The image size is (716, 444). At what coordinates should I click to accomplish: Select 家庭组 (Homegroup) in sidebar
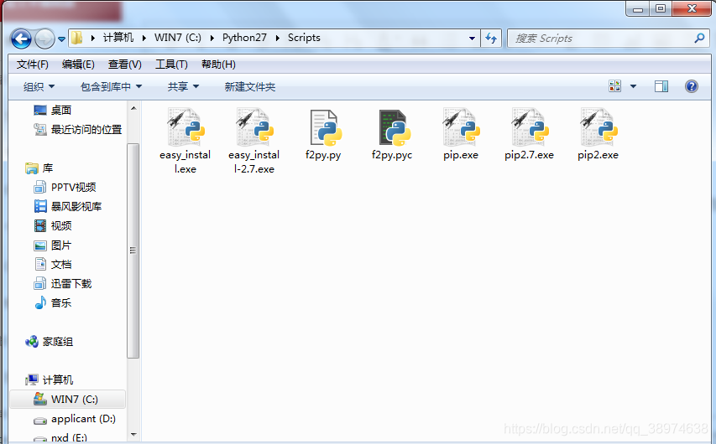50,342
